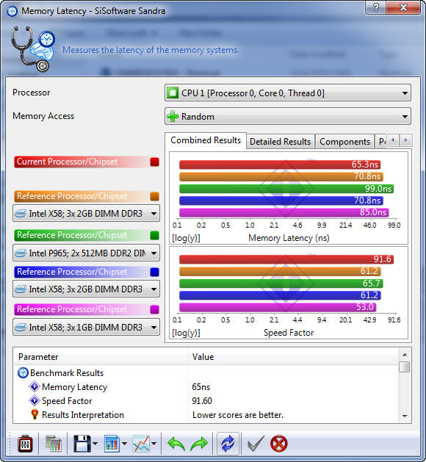Click the blue diamond icon beside Speed Factor

coord(35,400)
